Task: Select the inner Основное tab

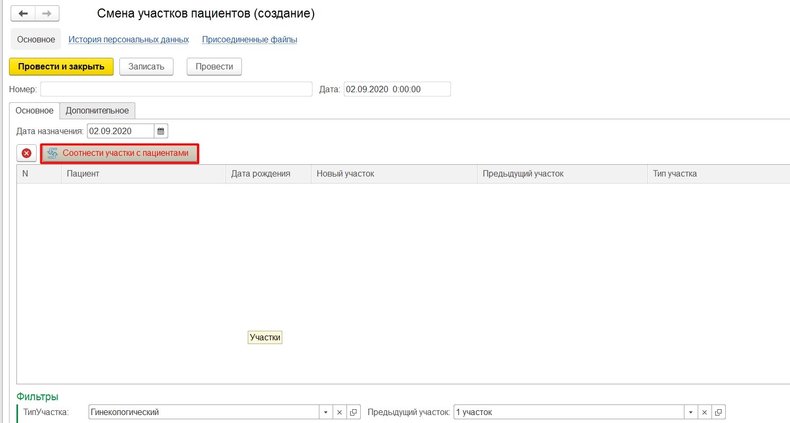Action: click(34, 111)
